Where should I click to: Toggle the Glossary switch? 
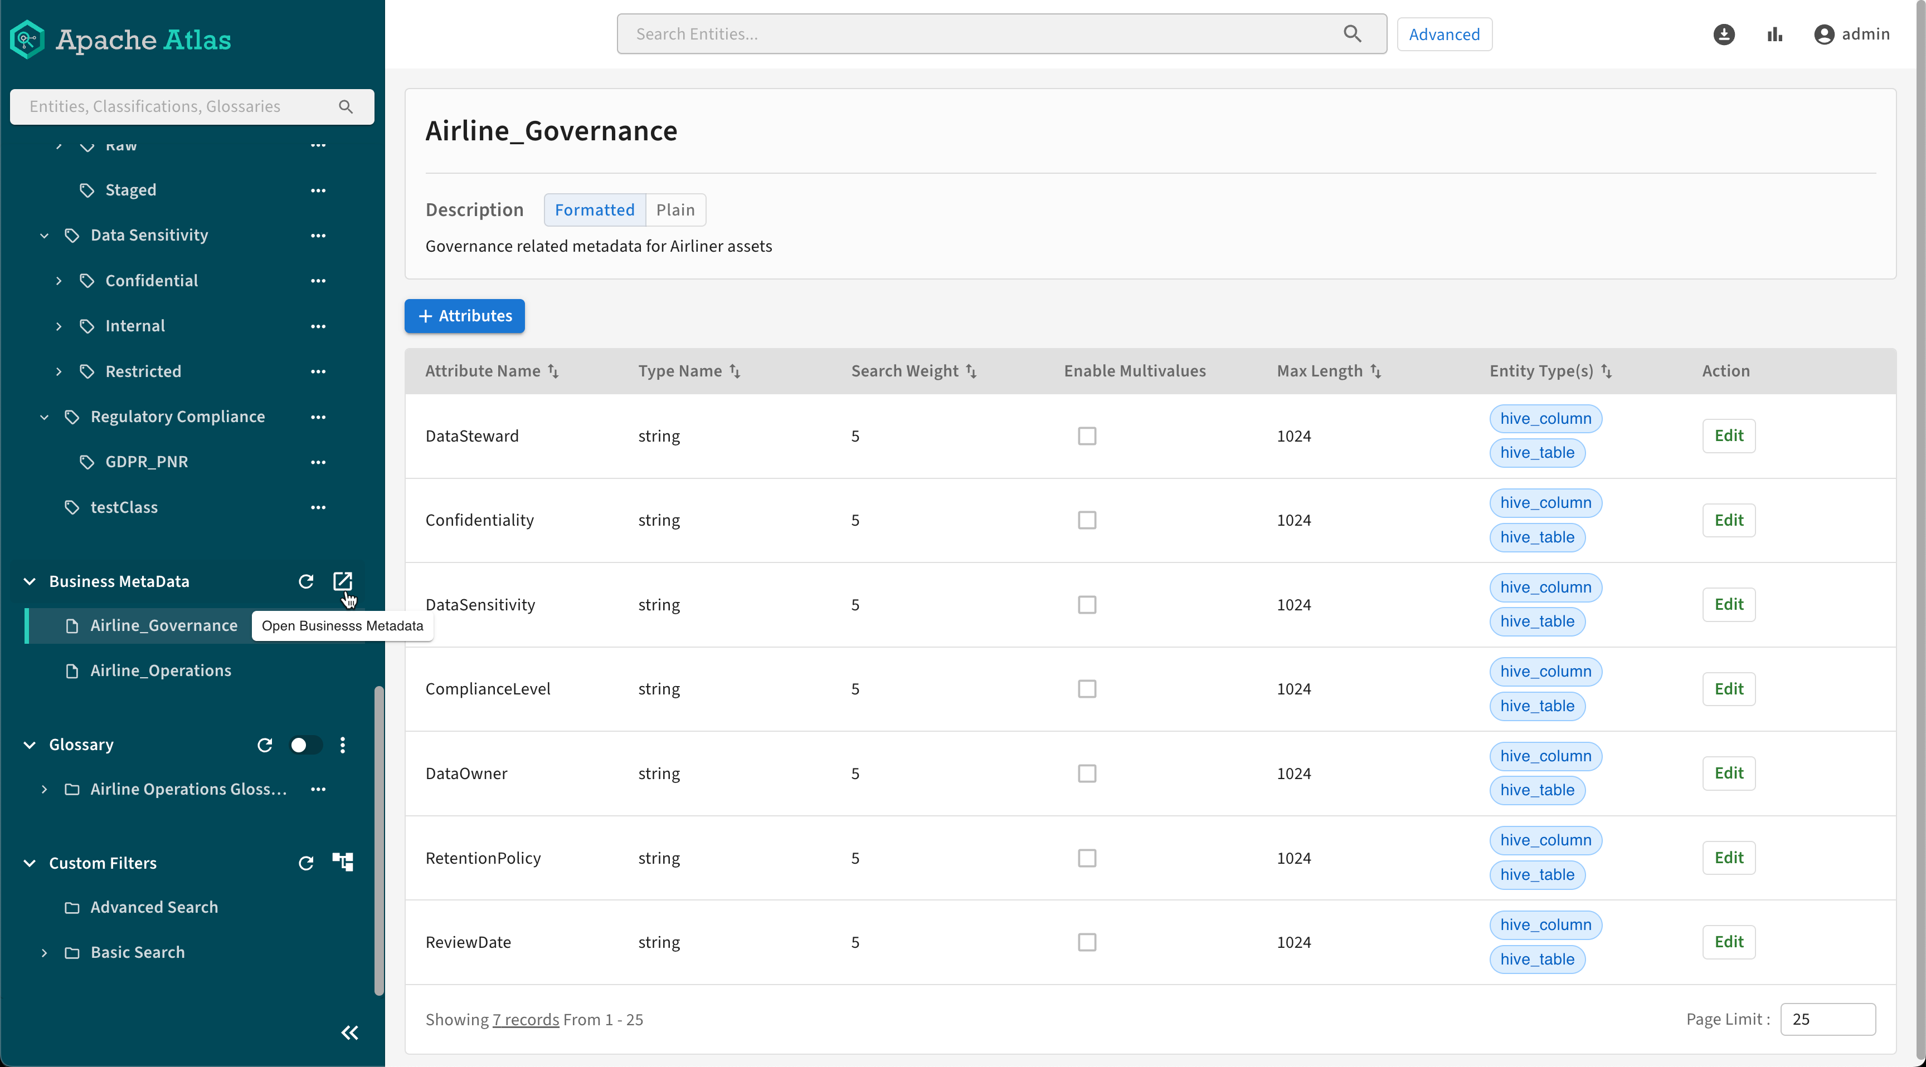(x=305, y=745)
